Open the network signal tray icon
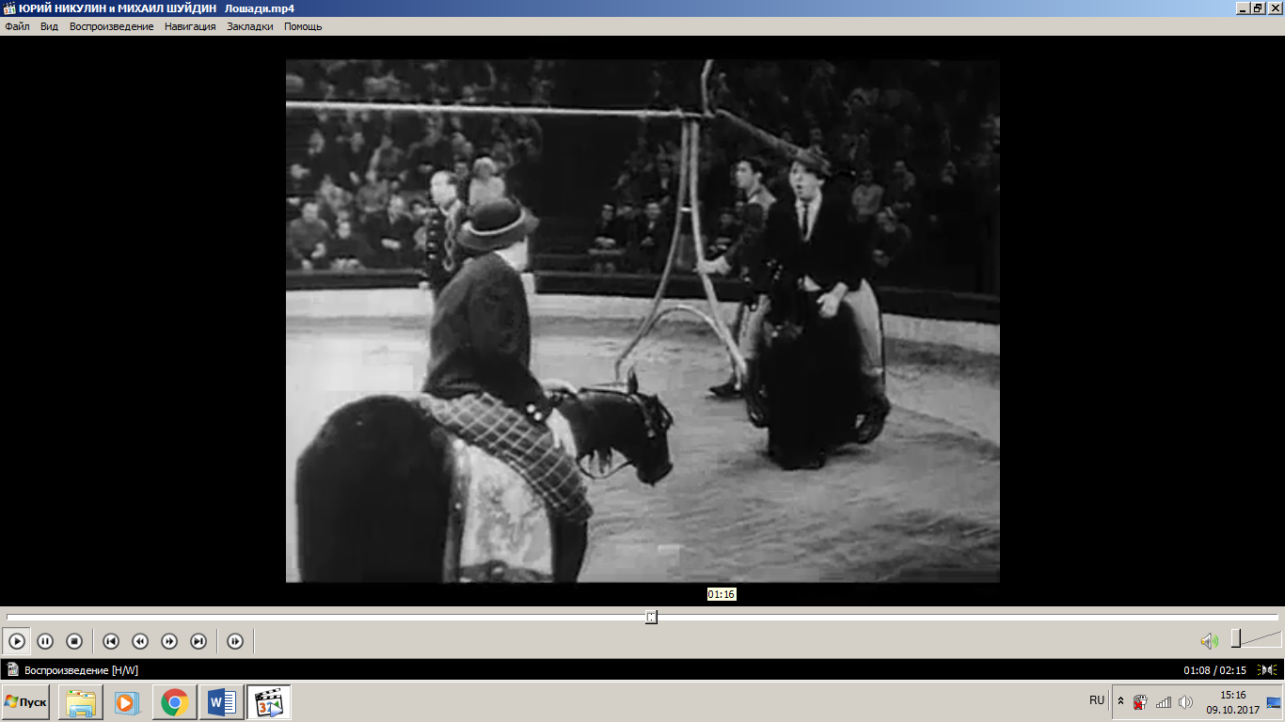Image resolution: width=1285 pixels, height=722 pixels. [x=1164, y=702]
